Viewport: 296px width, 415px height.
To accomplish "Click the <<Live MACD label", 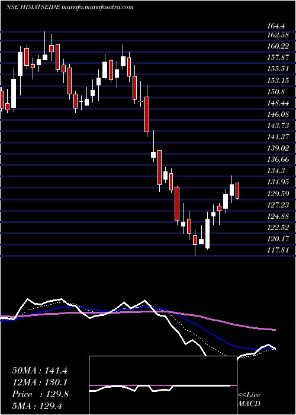I will tap(249, 400).
